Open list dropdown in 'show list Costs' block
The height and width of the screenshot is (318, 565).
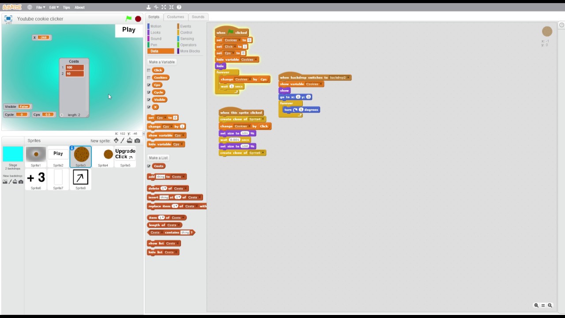coord(172,243)
